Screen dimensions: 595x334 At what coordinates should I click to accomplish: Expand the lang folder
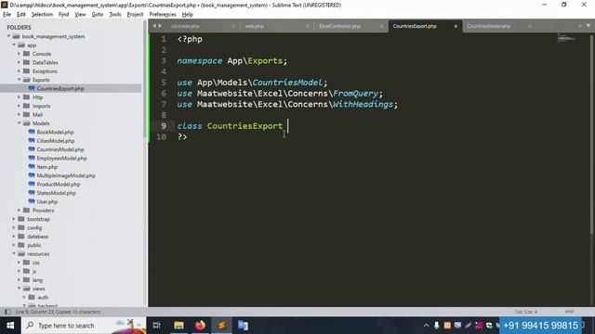point(19,280)
